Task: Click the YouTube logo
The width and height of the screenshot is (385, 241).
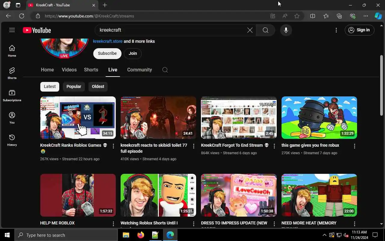Action: [x=37, y=30]
